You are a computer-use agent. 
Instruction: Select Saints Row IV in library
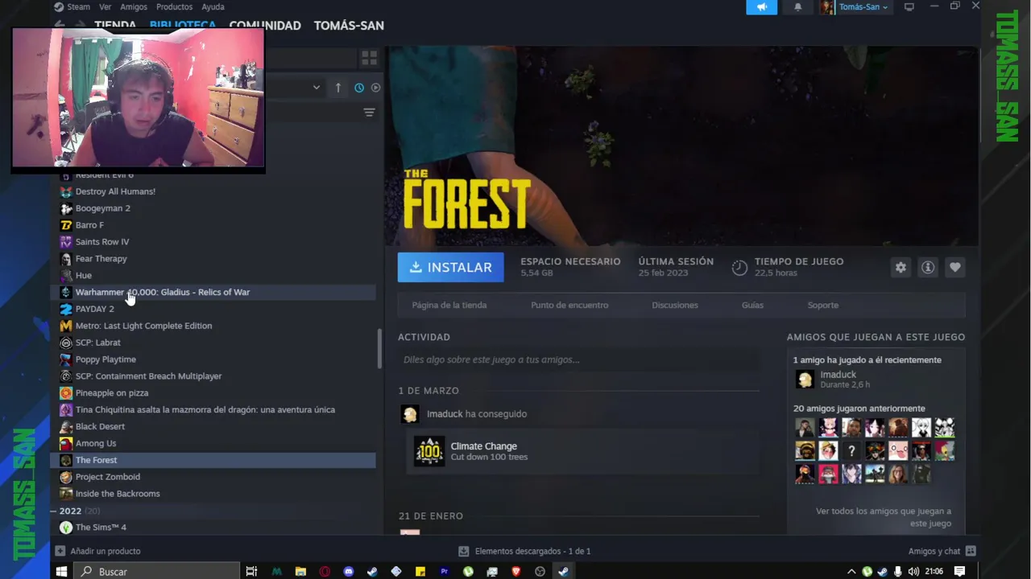[x=101, y=242]
